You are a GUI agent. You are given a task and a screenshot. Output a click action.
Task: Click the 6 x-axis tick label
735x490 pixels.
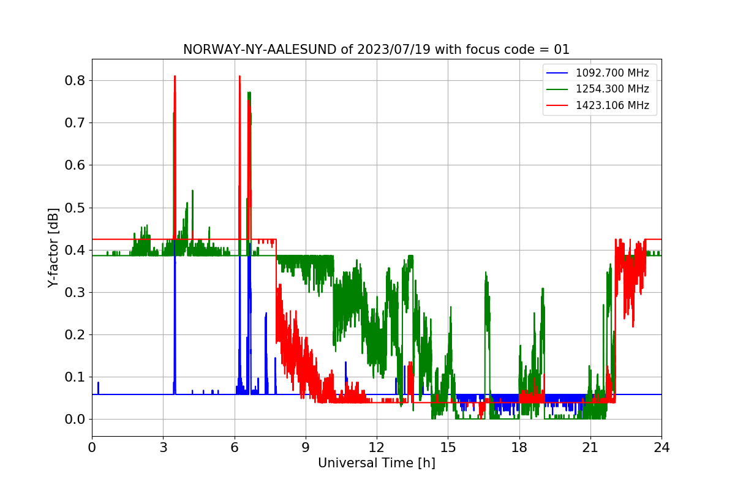coord(235,447)
